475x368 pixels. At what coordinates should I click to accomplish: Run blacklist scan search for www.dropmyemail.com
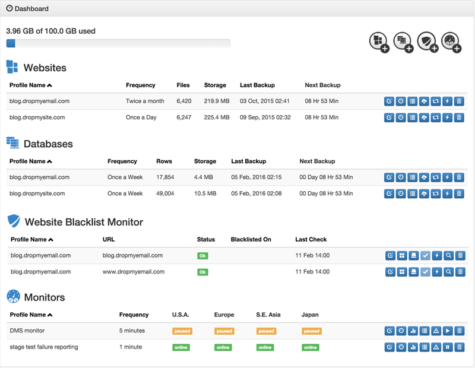pyautogui.click(x=447, y=272)
